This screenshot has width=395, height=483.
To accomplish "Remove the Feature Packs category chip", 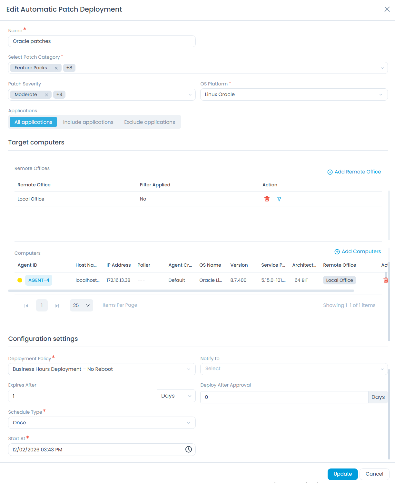I will click(56, 68).
